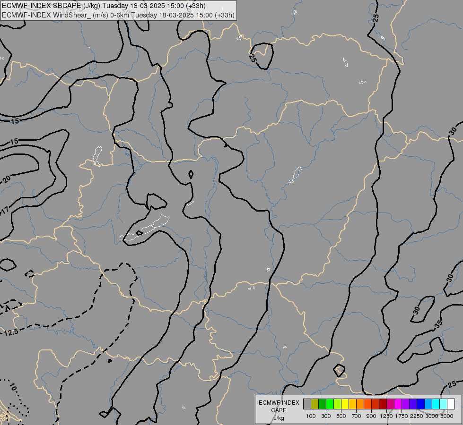Click the 35 contour label
Screen dimensions: 463x425
pos(439,324)
